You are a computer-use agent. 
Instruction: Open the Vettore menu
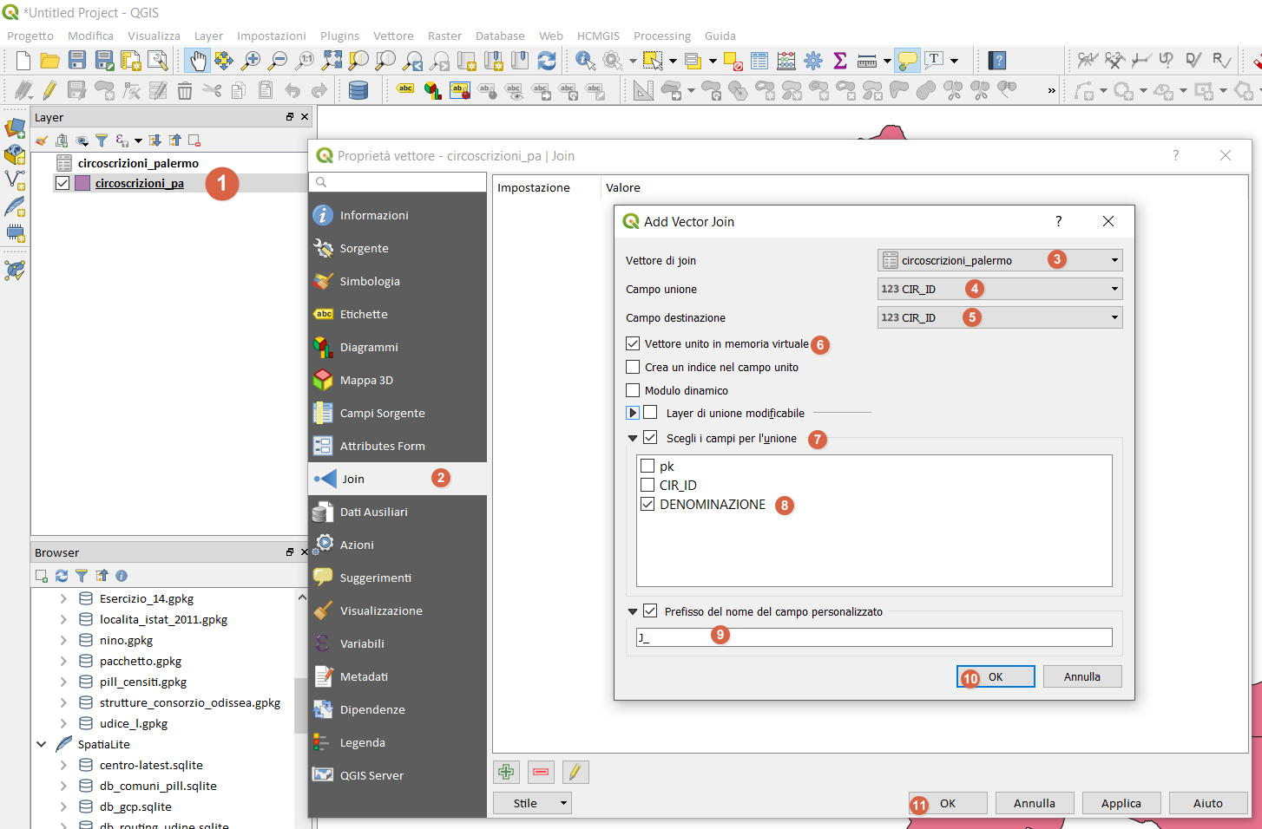(393, 36)
